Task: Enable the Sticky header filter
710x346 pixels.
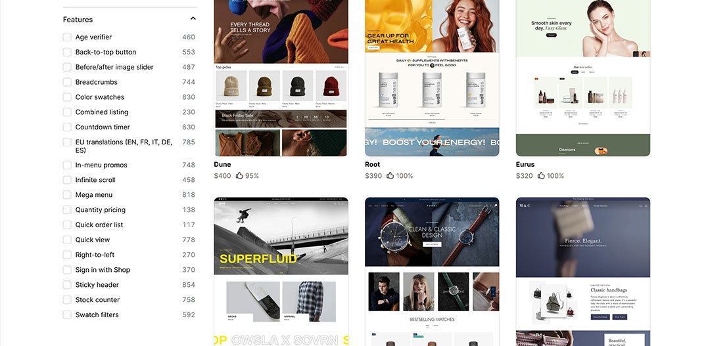Action: (x=67, y=285)
